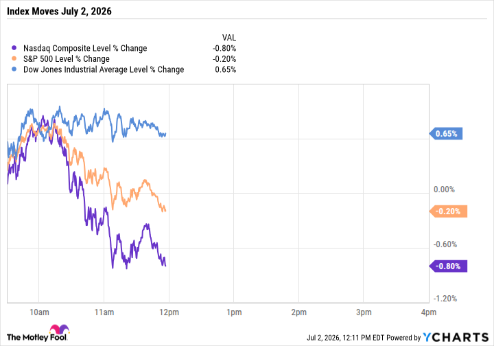Screen dimensions: 494x346
Task: Click the -1.20% y-axis label
Action: tap(445, 299)
